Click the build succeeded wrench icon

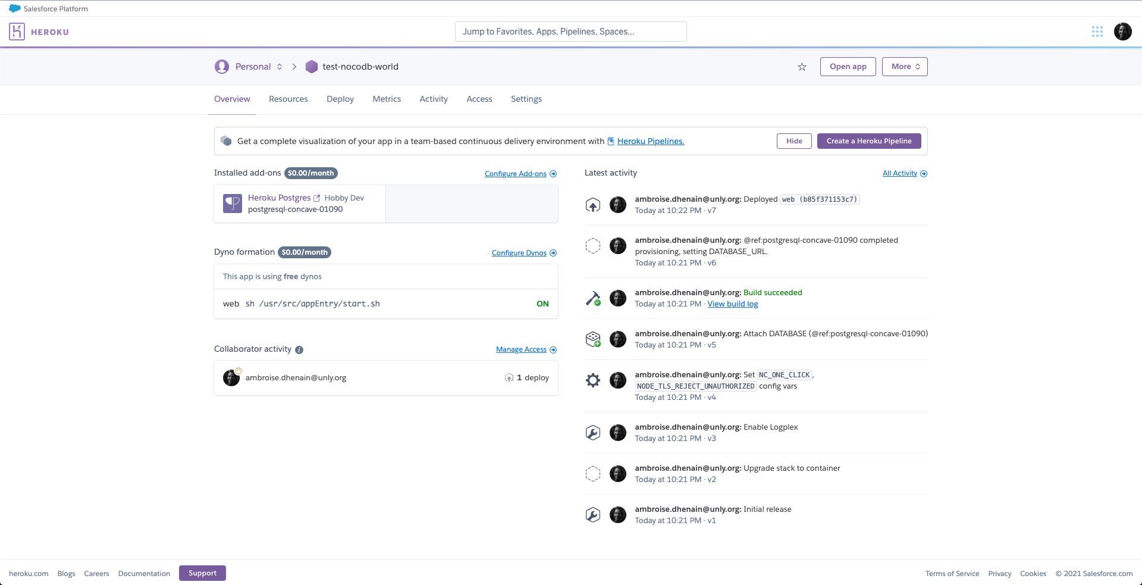click(x=592, y=298)
